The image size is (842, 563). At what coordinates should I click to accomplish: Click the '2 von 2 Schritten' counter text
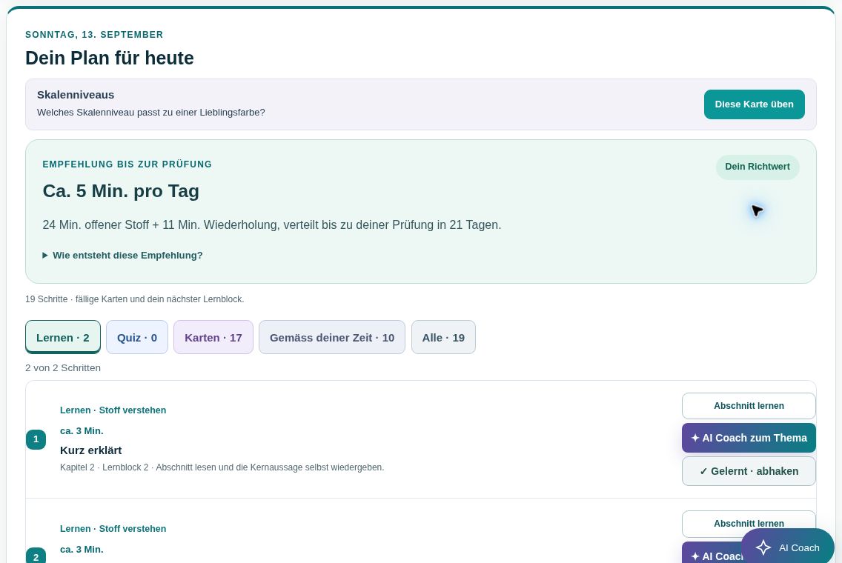(x=63, y=368)
